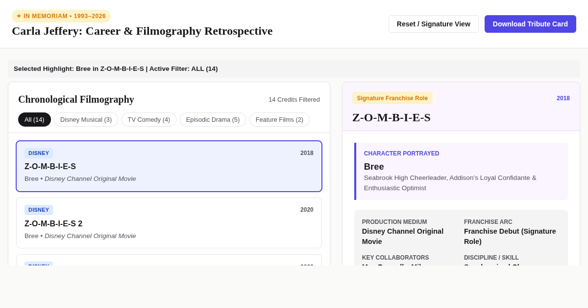Click the IN MEMORIAM 1993–2026 badge
This screenshot has width=588, height=308.
click(x=61, y=16)
